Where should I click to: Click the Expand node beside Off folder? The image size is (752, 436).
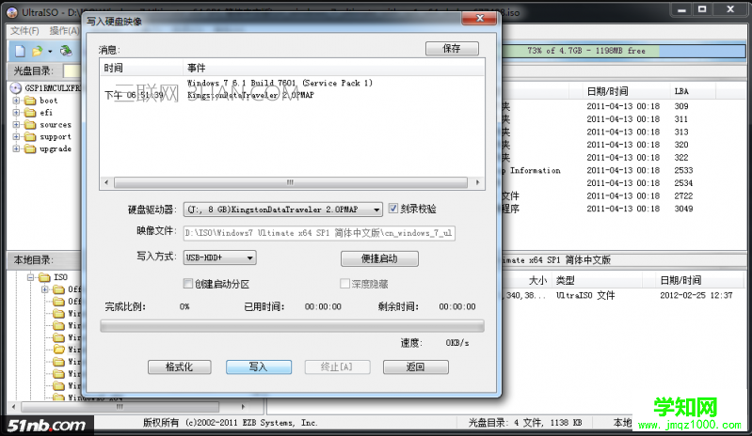(x=45, y=289)
